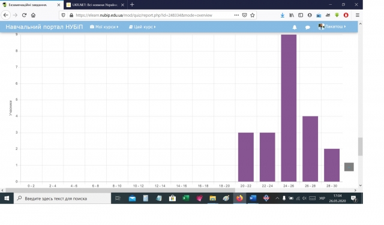Click the green download extension icon
Image resolution: width=384 pixels, height=225 pixels.
click(x=337, y=15)
